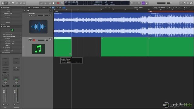Image resolution: width=194 pixels, height=109 pixels.
Task: Collapse the Region Inst 1 inspector
Action: [2, 8]
